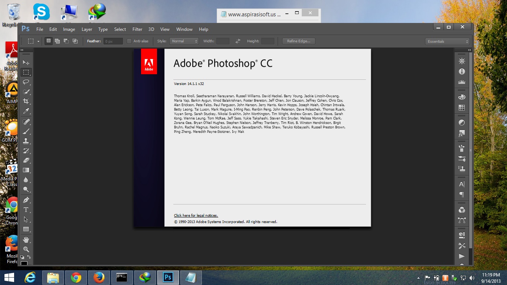
Task: Click here for legal notices link
Action: click(x=196, y=216)
